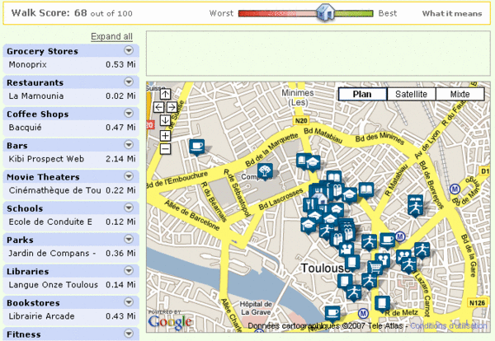495x341 pixels.
Task: Select the Monoprix grocery entry
Action: (71, 64)
